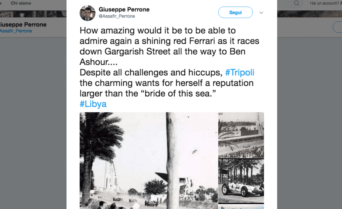Image resolution: width=342 pixels, height=209 pixels.
Task: Open the partially visible bottom-right photo
Action: [241, 207]
